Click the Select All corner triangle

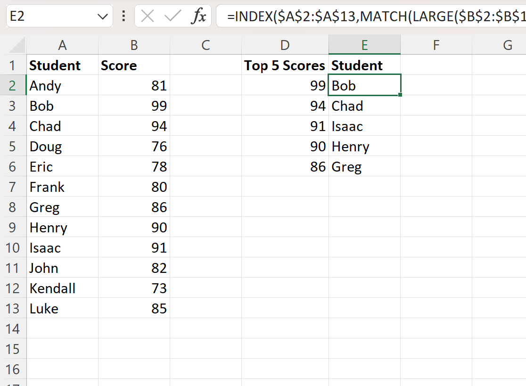click(17, 45)
